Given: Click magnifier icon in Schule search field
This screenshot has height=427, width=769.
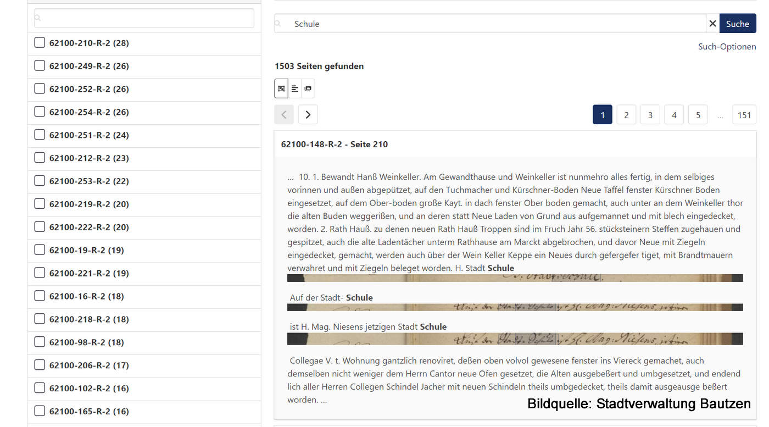Looking at the screenshot, I should 278,24.
